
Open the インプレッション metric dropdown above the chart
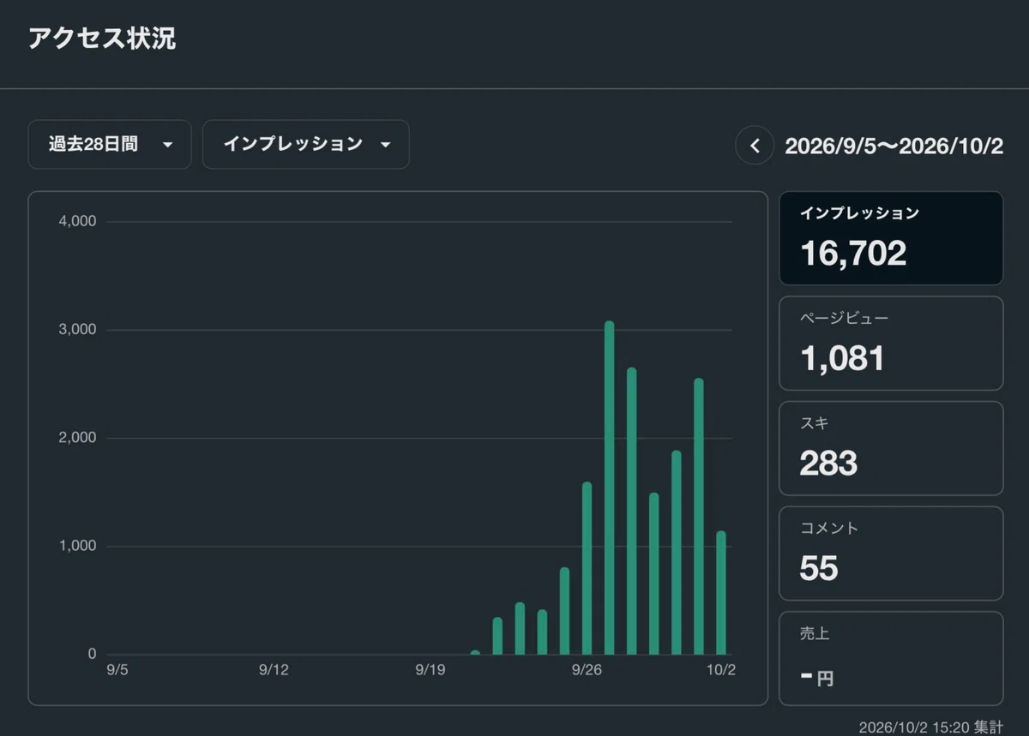[306, 144]
